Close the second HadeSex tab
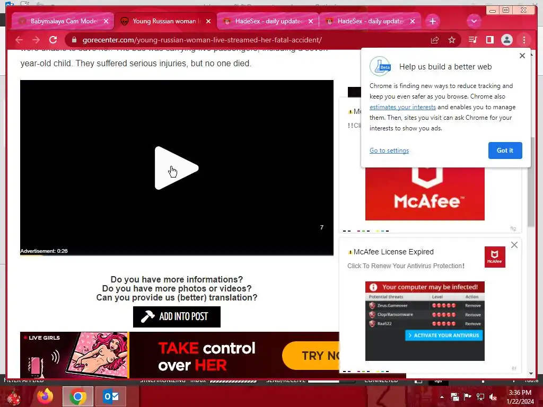 [x=413, y=21]
